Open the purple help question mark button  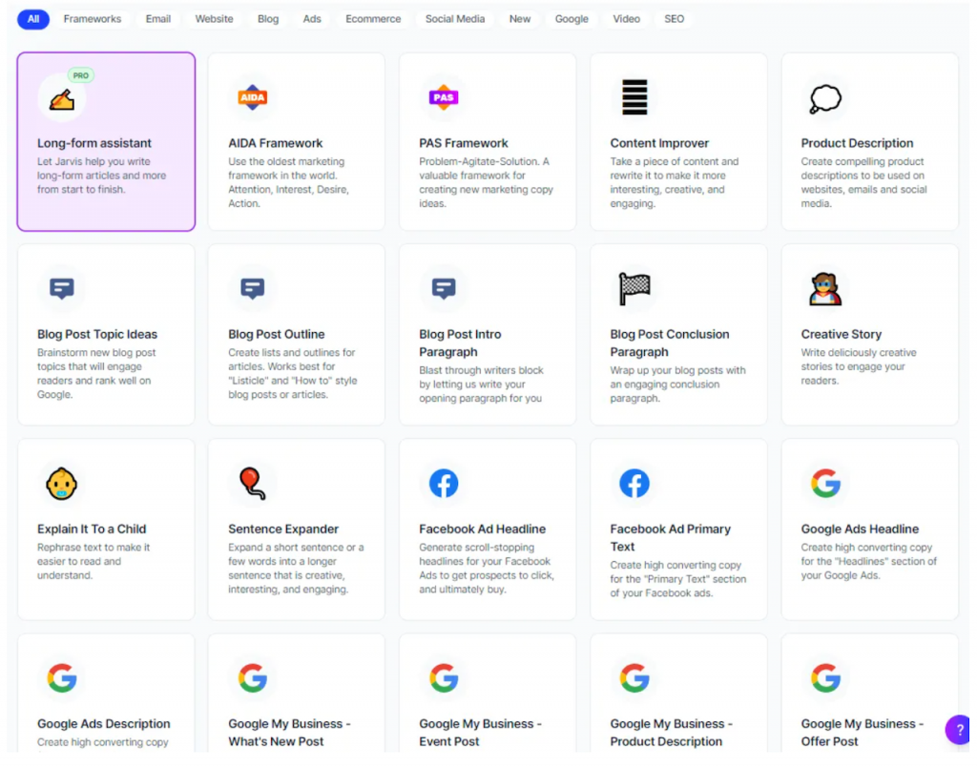[x=958, y=730]
